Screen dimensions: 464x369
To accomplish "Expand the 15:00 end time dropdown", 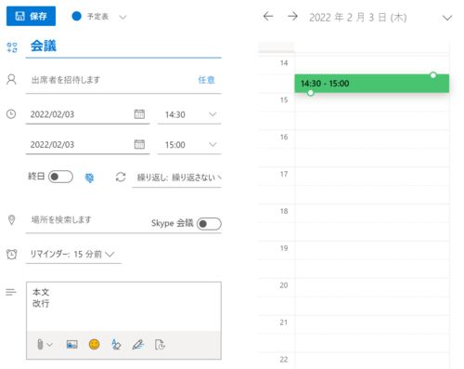I will pyautogui.click(x=189, y=145).
